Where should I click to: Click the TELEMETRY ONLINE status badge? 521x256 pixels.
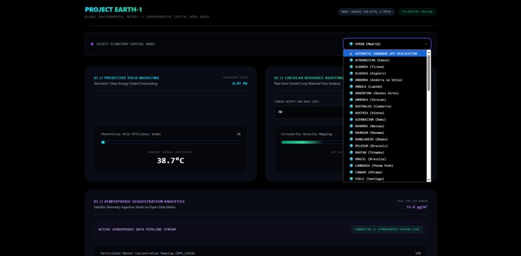(418, 12)
